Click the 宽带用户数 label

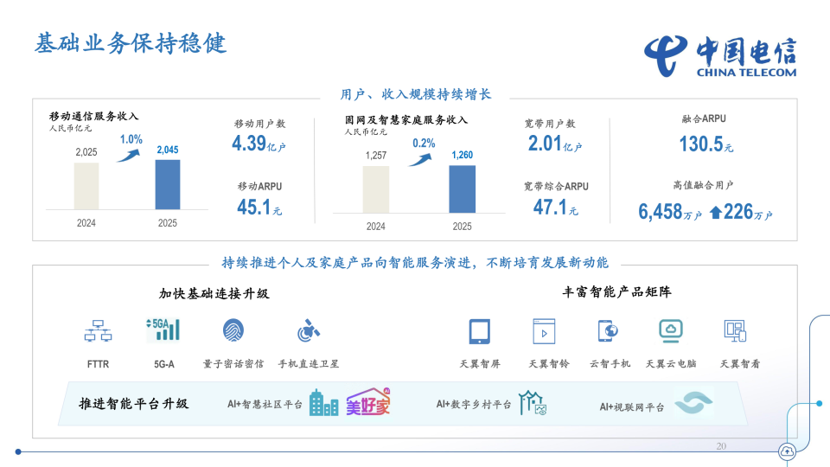tap(550, 124)
